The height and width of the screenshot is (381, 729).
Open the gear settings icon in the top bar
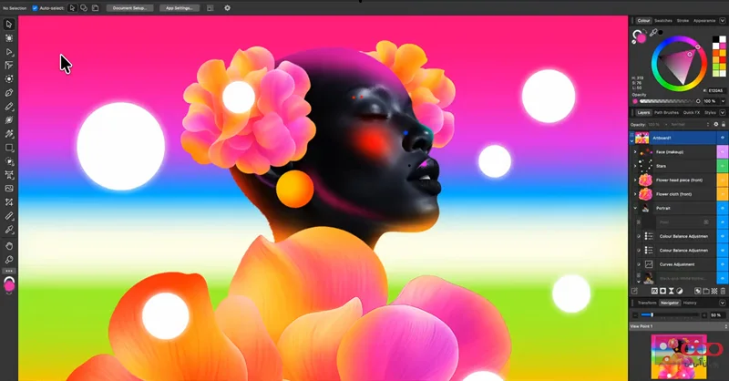227,7
